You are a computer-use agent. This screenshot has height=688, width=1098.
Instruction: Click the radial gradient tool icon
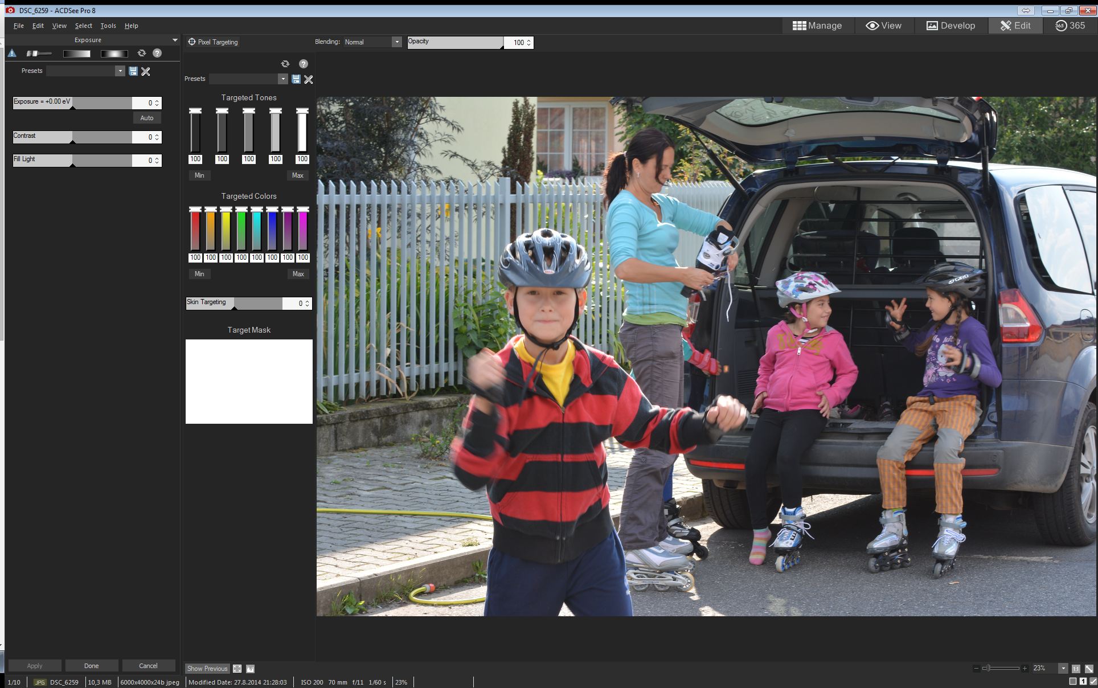(x=114, y=54)
